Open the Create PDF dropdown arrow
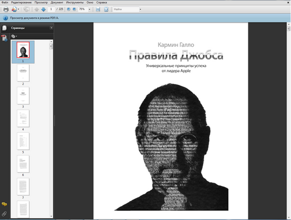291x220 pixels. (x=18, y=9)
